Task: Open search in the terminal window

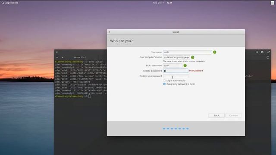Action: pos(257,52)
